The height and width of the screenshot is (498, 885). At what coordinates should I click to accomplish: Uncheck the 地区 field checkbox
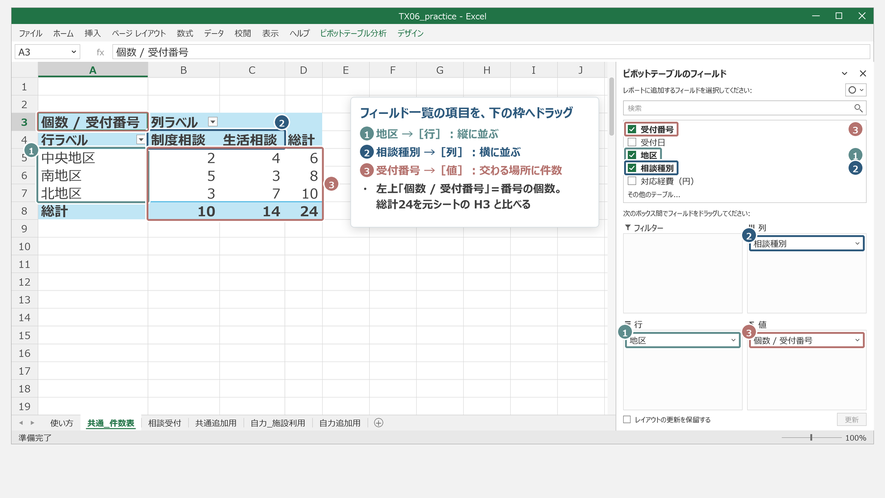tap(632, 155)
